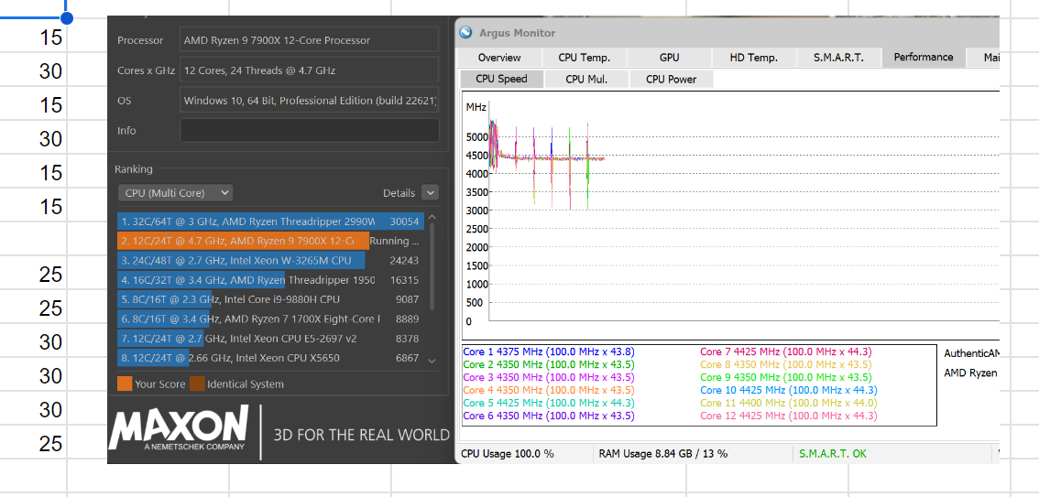Switch to the CPU Temp. tab
Image resolution: width=1039 pixels, height=497 pixels.
(584, 58)
